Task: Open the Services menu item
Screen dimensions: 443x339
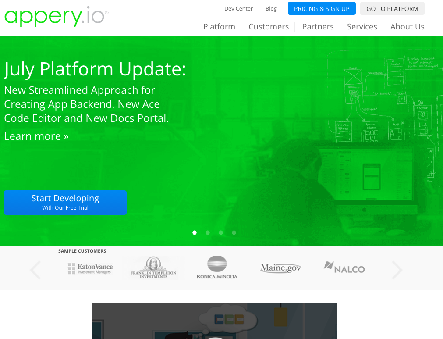Action: point(362,27)
